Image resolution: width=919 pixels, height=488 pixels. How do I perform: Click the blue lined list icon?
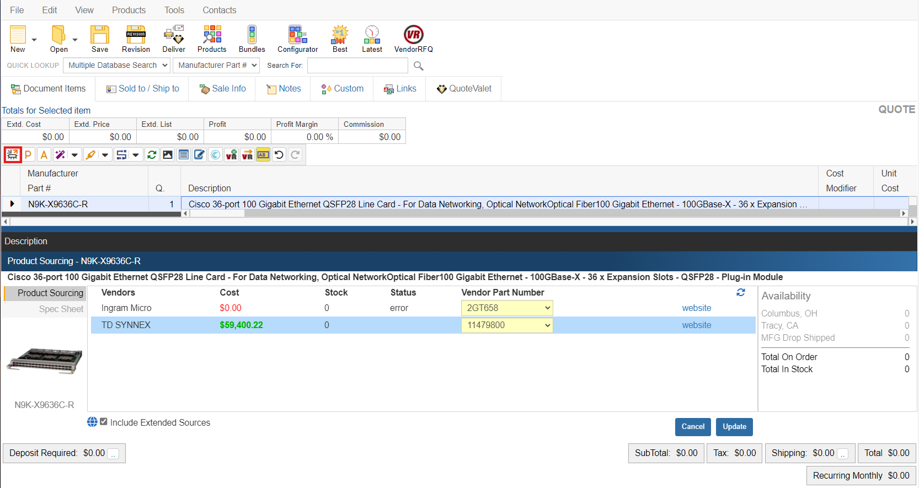(184, 155)
